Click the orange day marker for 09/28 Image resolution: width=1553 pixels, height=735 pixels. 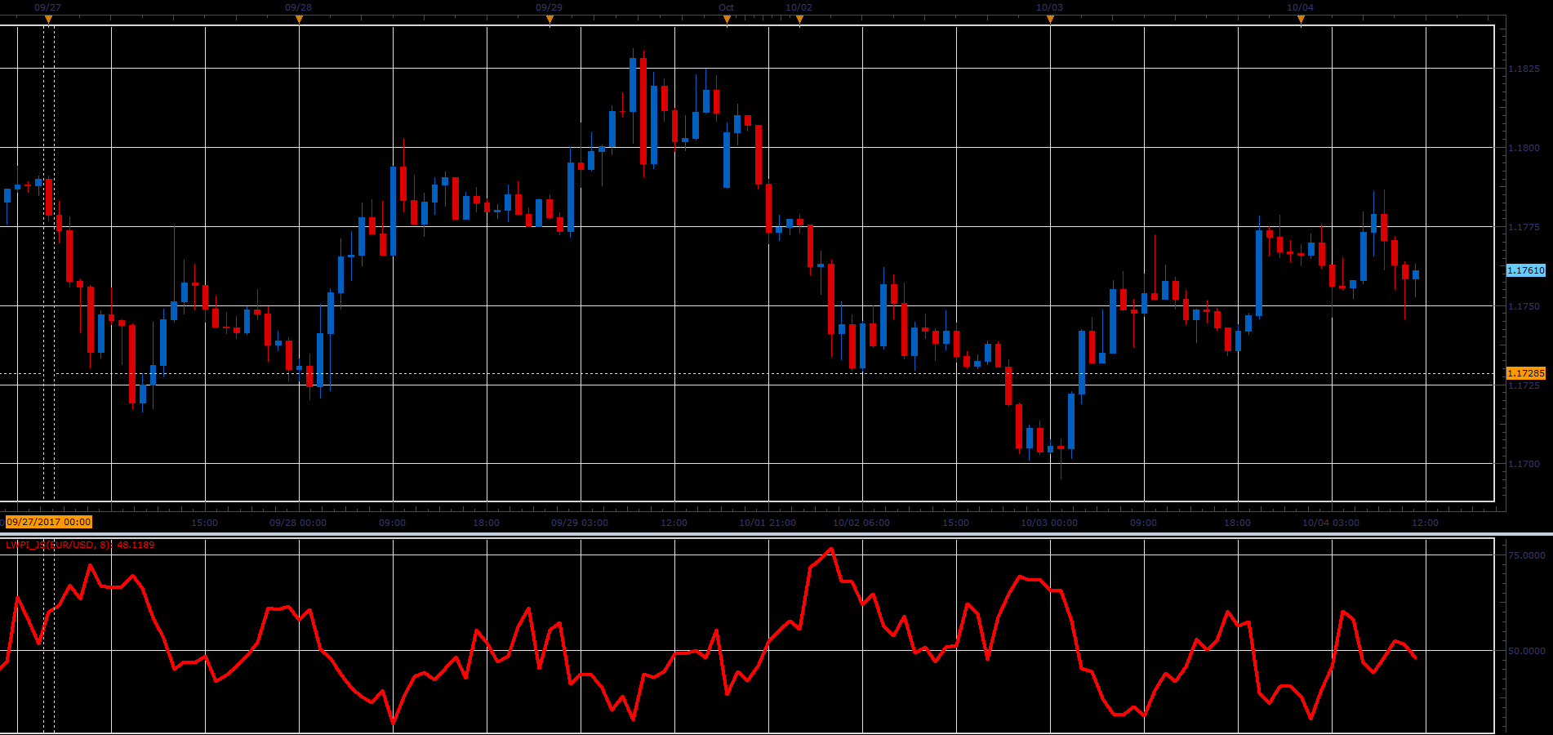(299, 20)
